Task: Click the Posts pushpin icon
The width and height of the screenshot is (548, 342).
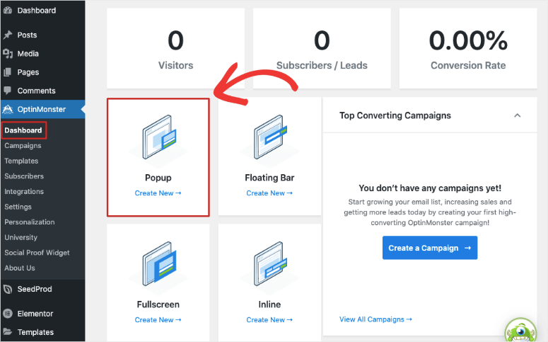Action: coord(8,35)
